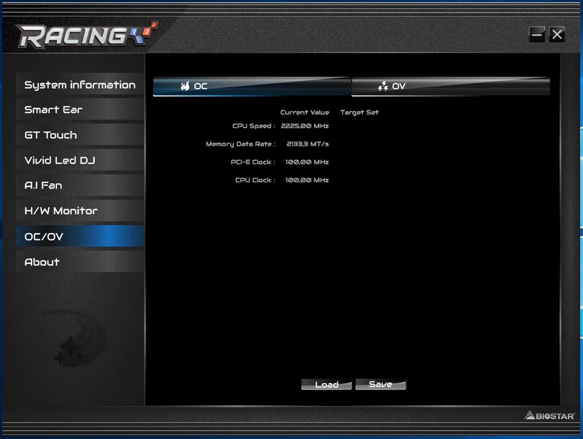Screen dimensions: 583x439
Task: Save the current overclock settings
Action: [x=380, y=385]
